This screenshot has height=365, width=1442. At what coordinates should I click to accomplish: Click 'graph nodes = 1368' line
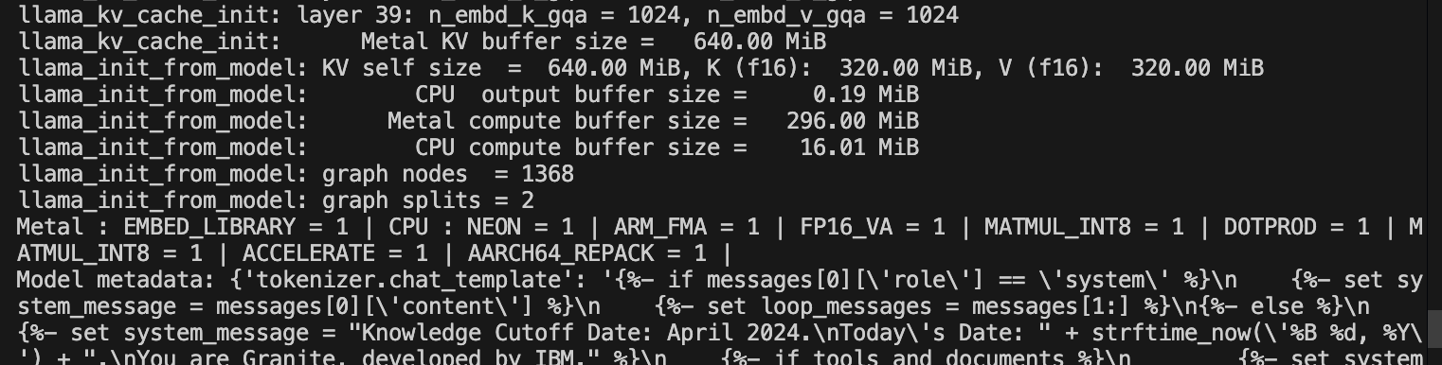[x=448, y=174]
